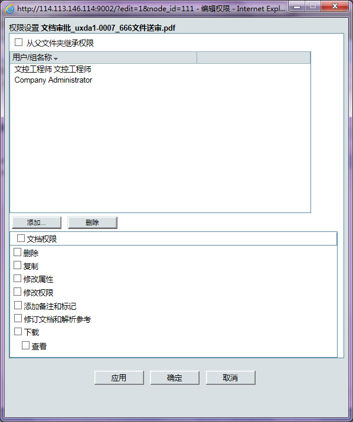Check the 查看 permission checkbox
The width and height of the screenshot is (353, 422).
point(25,345)
